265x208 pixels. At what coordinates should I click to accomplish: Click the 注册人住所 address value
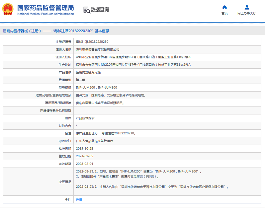point(133,57)
